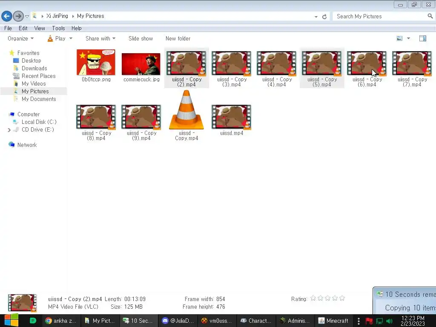
Task: Open the Organize dropdown
Action: (20, 39)
